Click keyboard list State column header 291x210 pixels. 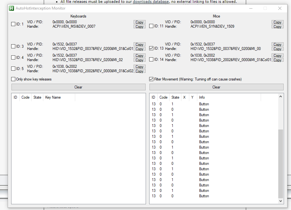tap(37, 97)
